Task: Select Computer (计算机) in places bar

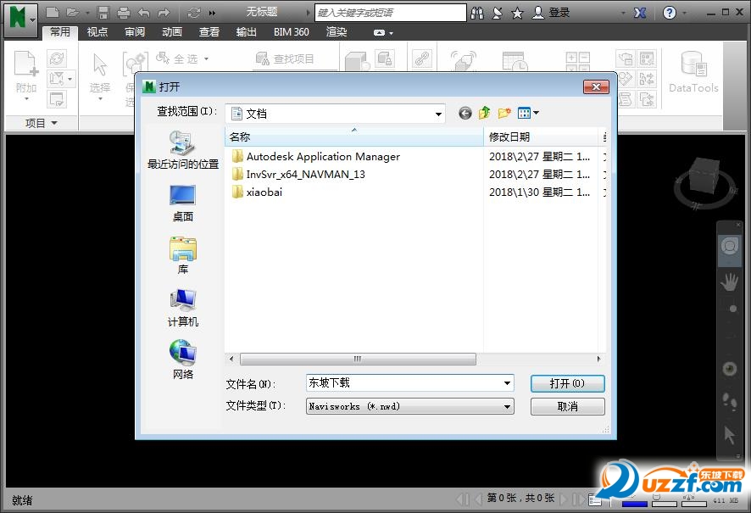Action: 183,308
